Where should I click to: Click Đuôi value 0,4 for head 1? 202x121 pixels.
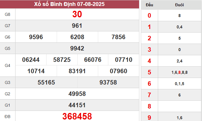[179, 27]
